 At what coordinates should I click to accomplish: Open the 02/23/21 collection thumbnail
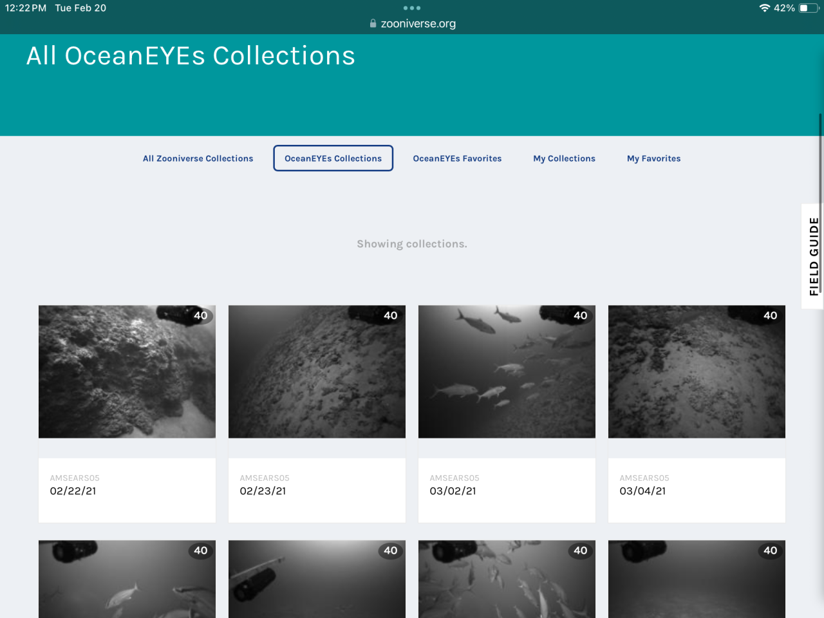(x=317, y=371)
